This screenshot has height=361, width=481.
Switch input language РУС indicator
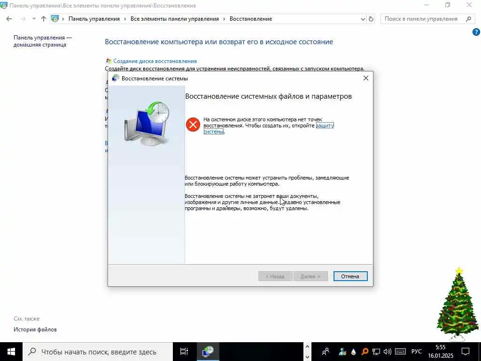[416, 352]
